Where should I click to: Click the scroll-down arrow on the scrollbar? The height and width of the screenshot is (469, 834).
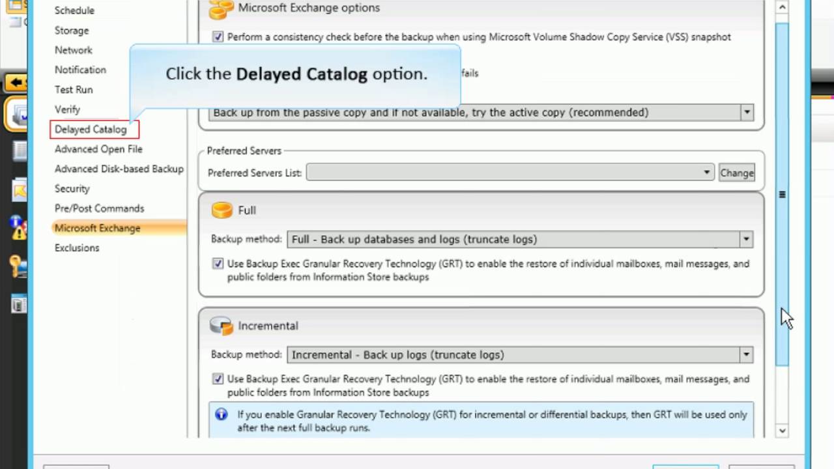[x=782, y=430]
